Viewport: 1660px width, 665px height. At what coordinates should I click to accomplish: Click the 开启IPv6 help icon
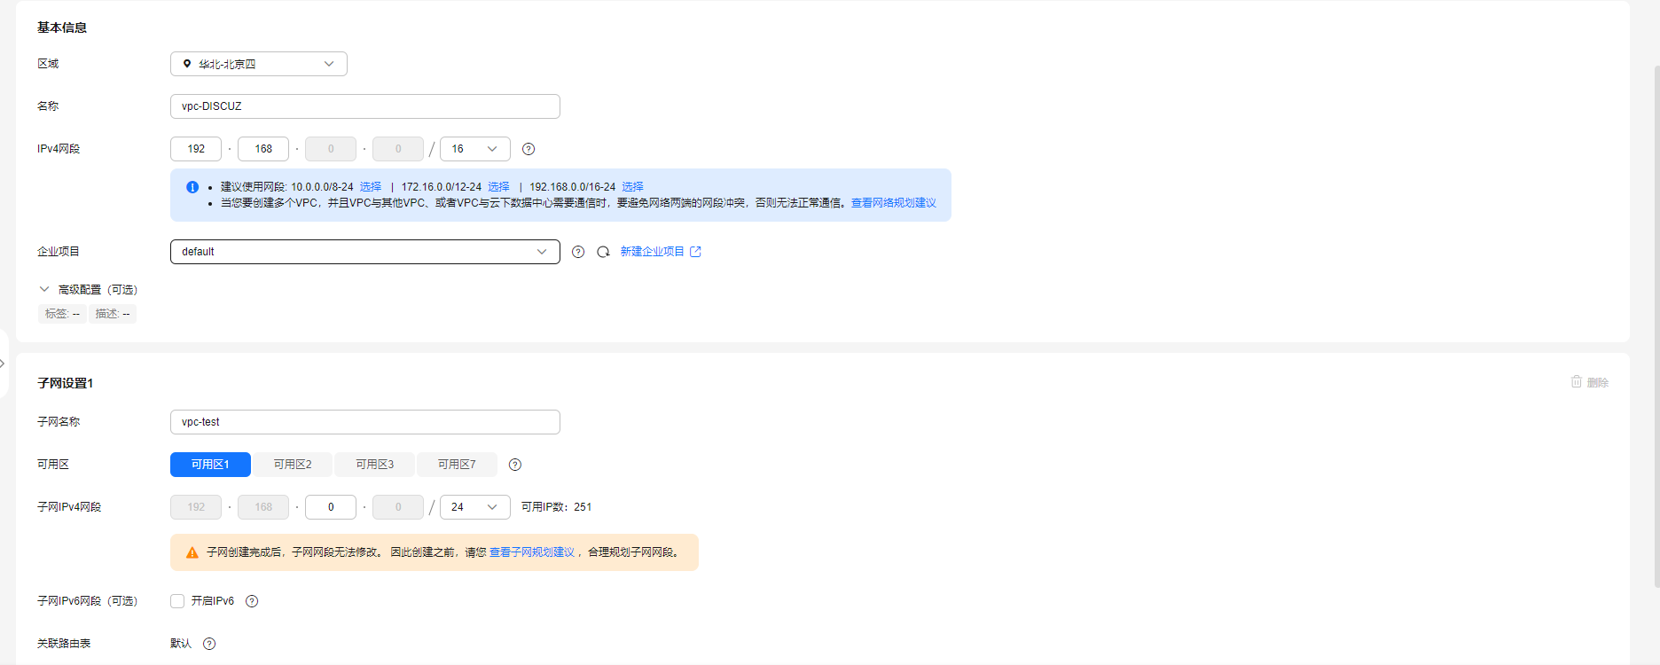click(x=252, y=601)
